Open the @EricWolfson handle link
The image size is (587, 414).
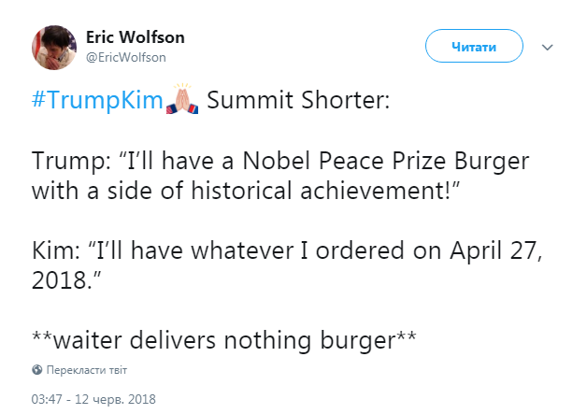pyautogui.click(x=126, y=57)
